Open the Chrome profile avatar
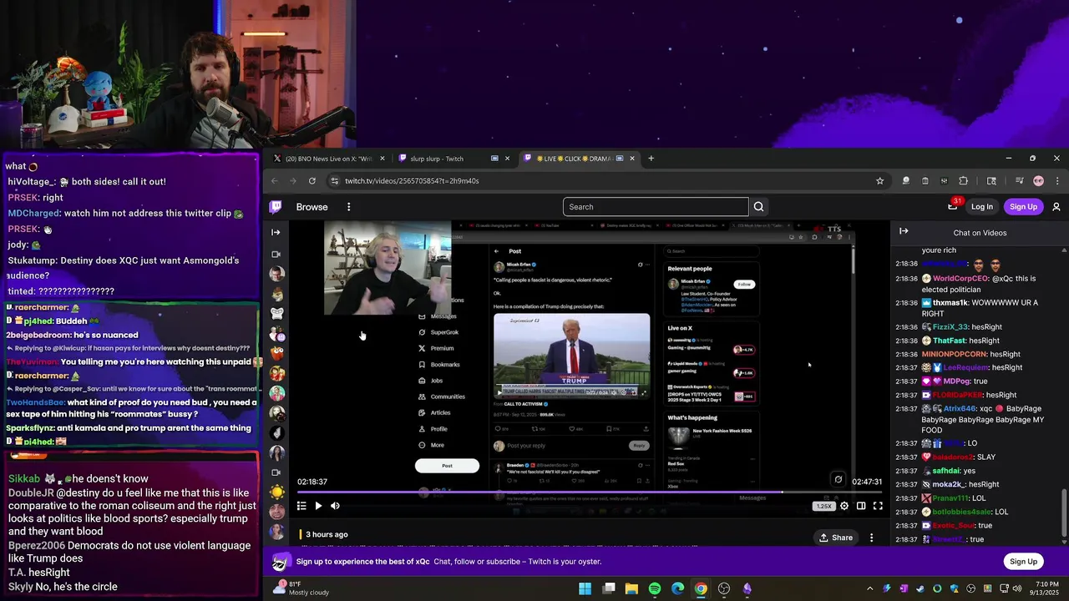This screenshot has width=1069, height=601. [1038, 181]
